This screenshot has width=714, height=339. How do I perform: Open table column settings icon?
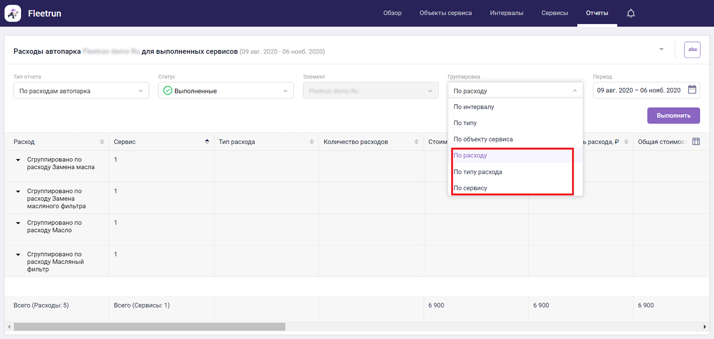pyautogui.click(x=696, y=142)
